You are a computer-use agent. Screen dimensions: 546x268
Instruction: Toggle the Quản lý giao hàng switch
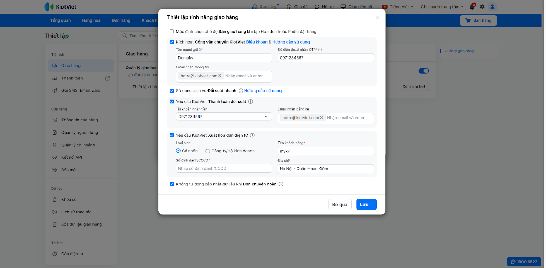(x=423, y=71)
